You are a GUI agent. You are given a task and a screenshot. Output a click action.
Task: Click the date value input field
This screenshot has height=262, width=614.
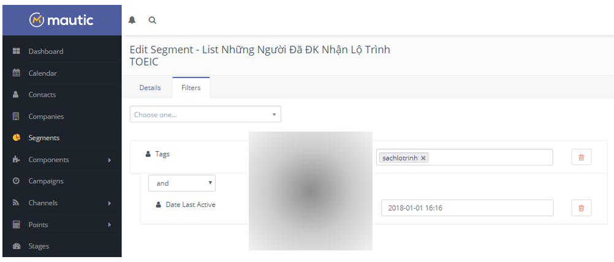click(x=467, y=208)
